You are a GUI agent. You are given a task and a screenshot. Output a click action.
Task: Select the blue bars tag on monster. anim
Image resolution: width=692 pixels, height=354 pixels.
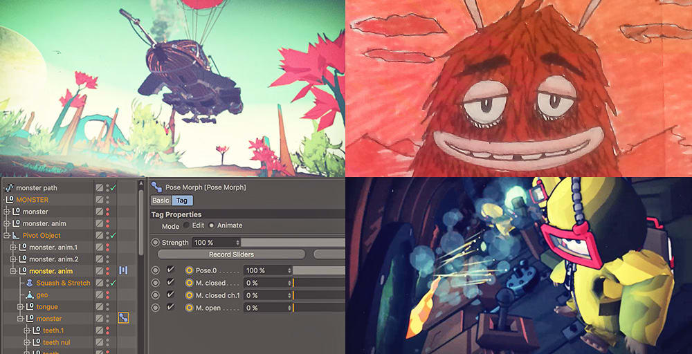coord(123,270)
